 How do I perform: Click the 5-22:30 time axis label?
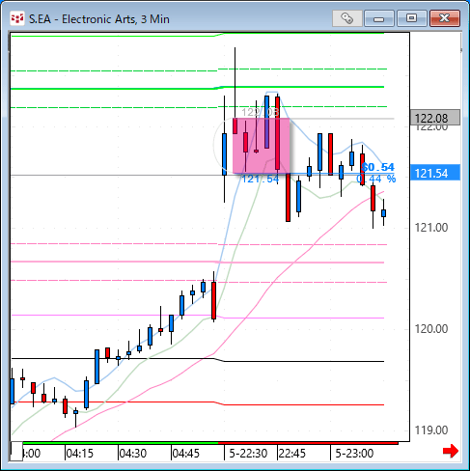click(x=248, y=454)
